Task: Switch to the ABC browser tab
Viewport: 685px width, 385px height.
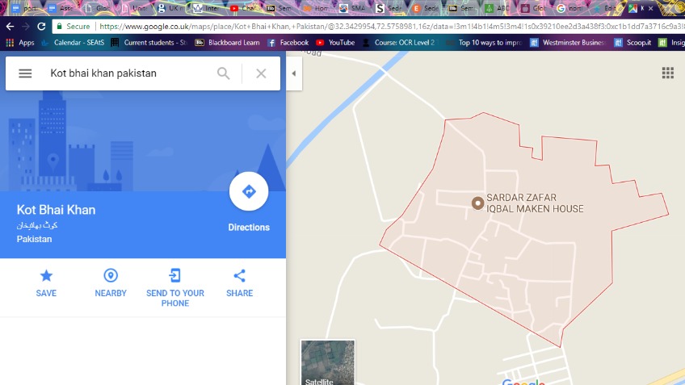Action: click(x=498, y=8)
